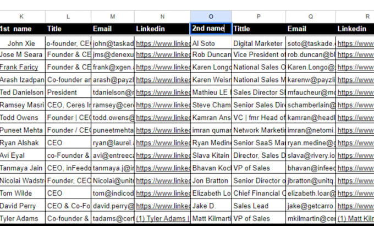374x226 pixels.
Task: Select the 'Rob Duncan' cell
Action: point(211,54)
